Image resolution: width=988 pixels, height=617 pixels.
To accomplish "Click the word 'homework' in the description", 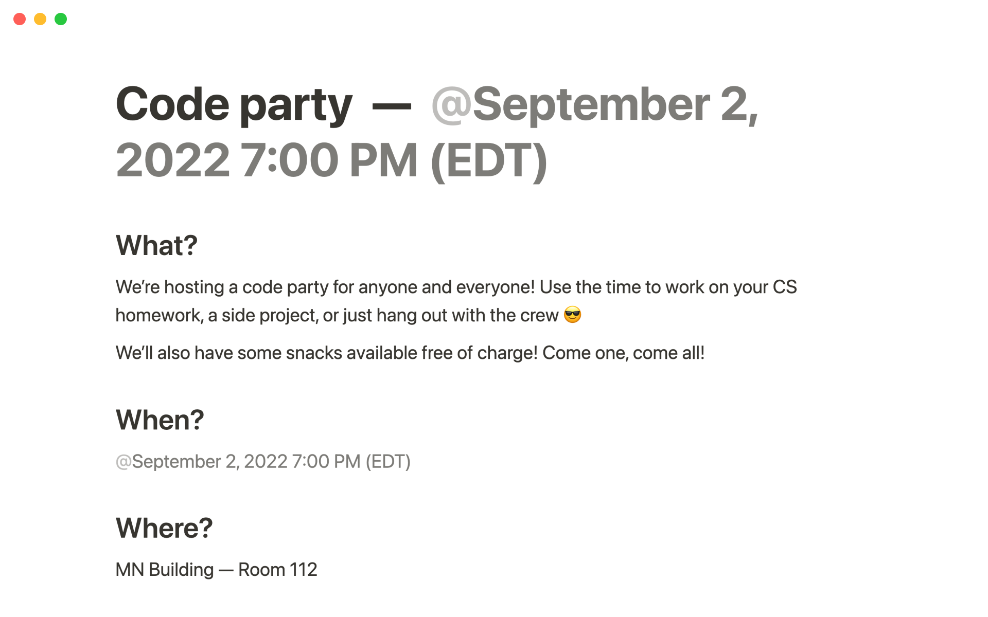I will tap(158, 315).
